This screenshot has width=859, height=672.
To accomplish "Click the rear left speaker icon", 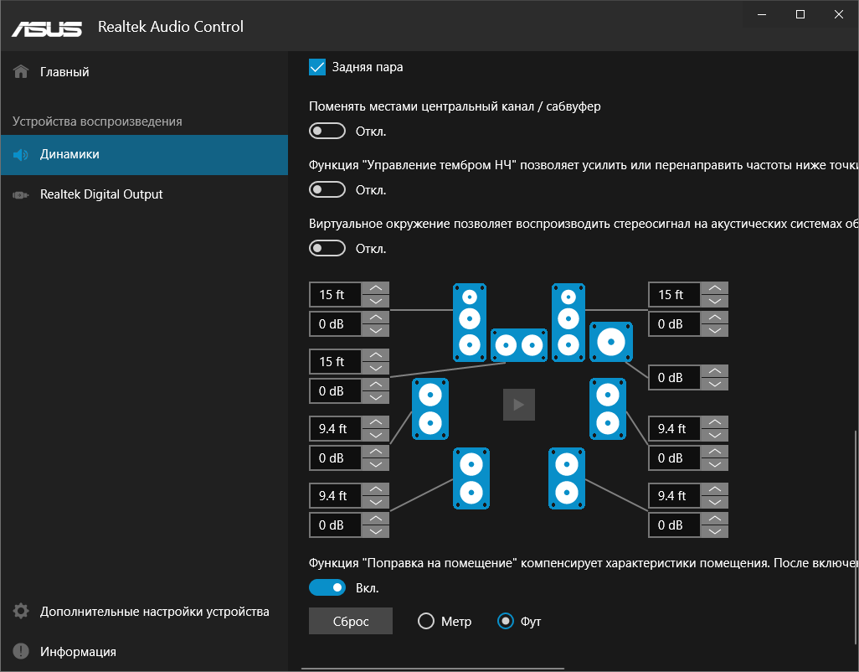I will pos(471,478).
